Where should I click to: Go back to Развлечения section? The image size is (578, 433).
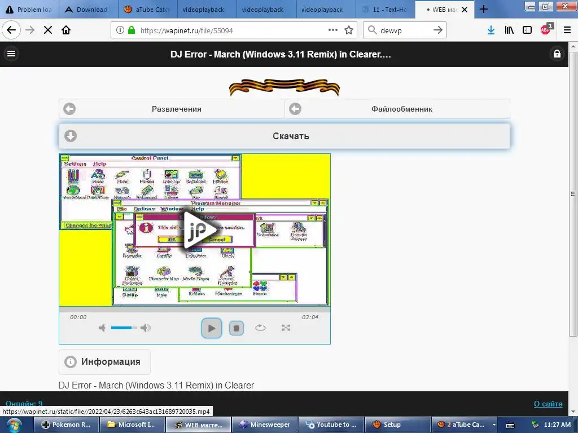coord(172,109)
